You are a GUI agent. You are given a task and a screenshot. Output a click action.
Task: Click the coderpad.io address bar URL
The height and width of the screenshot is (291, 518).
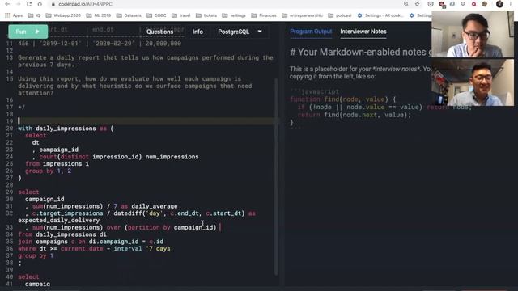tap(85, 4)
